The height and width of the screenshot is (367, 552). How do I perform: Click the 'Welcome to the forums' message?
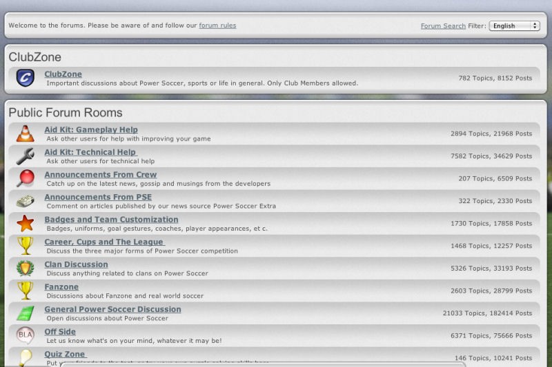(122, 25)
